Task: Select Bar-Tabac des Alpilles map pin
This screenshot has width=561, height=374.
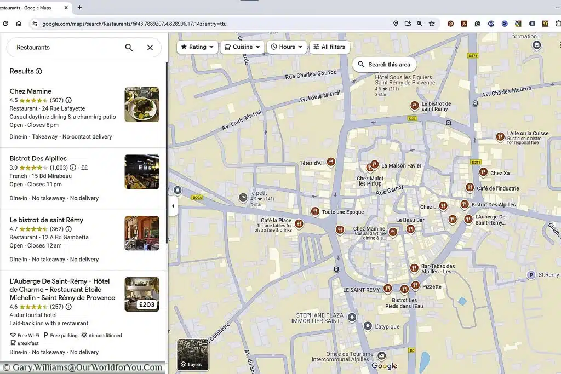Action: click(414, 268)
